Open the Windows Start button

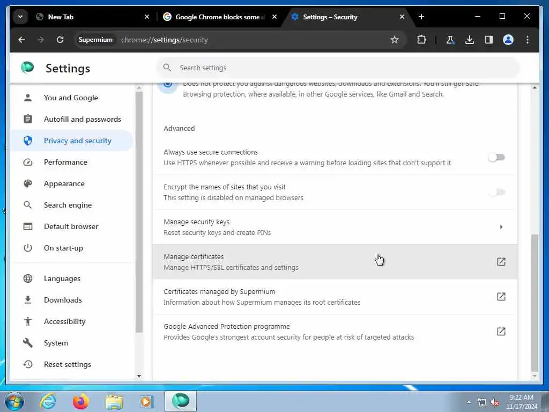pyautogui.click(x=14, y=401)
